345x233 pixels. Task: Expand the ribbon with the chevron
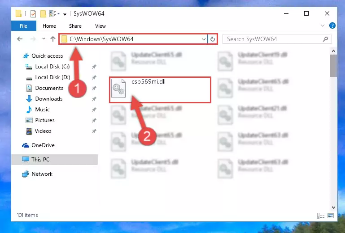click(x=322, y=25)
